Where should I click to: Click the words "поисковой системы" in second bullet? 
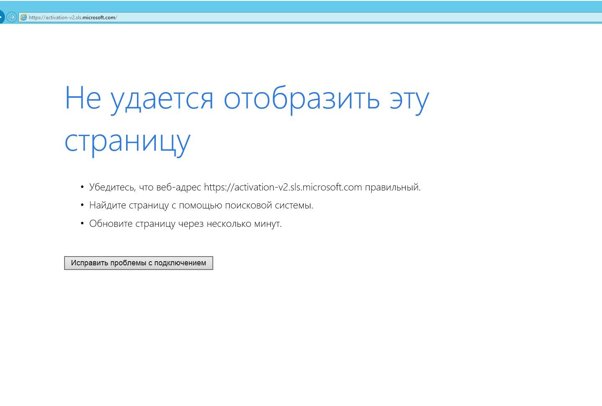coord(269,206)
